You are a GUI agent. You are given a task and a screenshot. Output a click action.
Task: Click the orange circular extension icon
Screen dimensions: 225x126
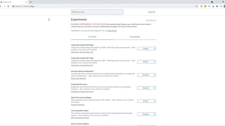201,6
